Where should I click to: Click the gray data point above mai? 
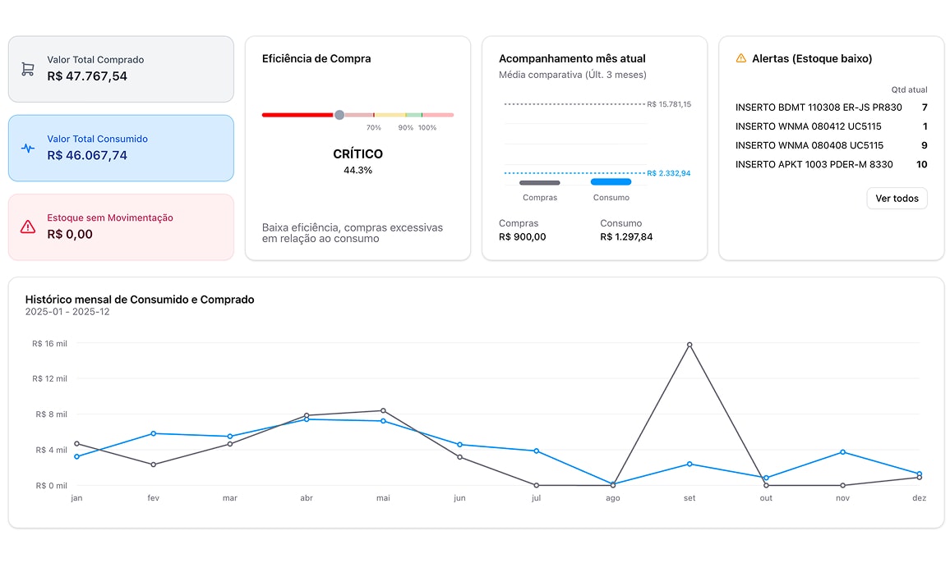pyautogui.click(x=383, y=411)
